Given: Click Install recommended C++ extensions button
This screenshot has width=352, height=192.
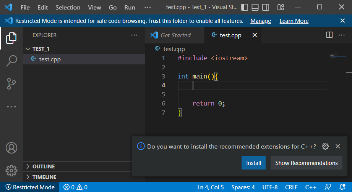Looking at the screenshot, I should [253, 163].
